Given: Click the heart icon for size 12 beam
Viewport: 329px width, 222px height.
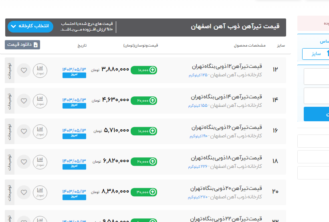Looking at the screenshot, I should (x=24, y=70).
